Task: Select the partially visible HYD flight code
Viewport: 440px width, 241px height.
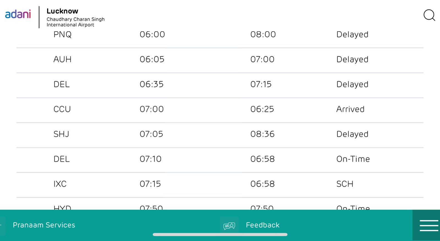Action: (62, 208)
